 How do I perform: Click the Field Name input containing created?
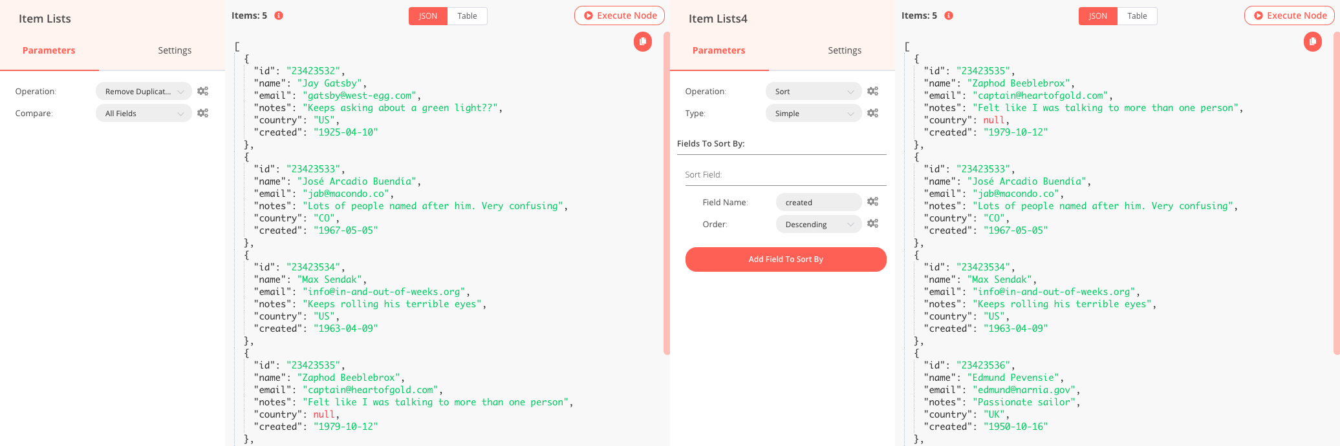[x=818, y=202]
